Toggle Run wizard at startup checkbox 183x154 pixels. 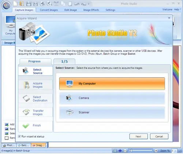[x=19, y=136]
